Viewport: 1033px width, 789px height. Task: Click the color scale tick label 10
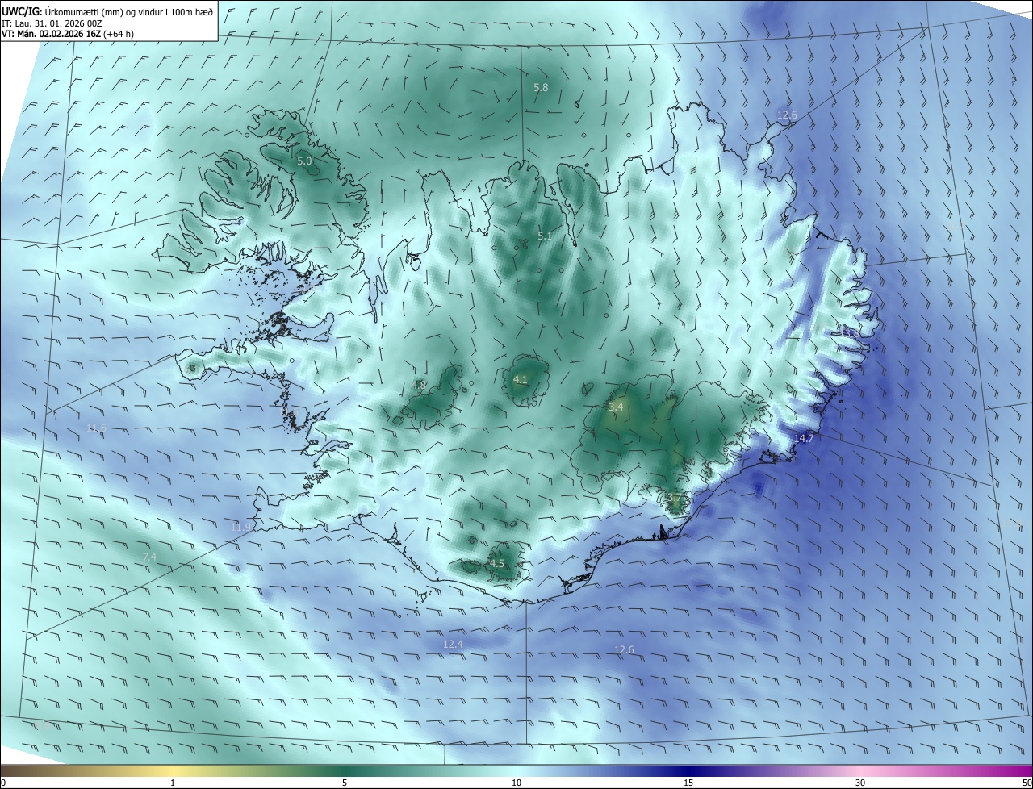(516, 783)
